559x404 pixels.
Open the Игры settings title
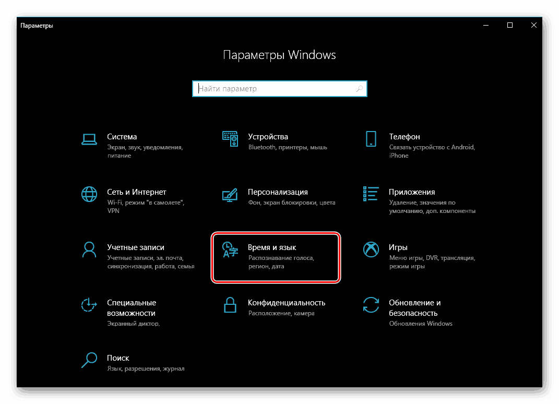398,247
